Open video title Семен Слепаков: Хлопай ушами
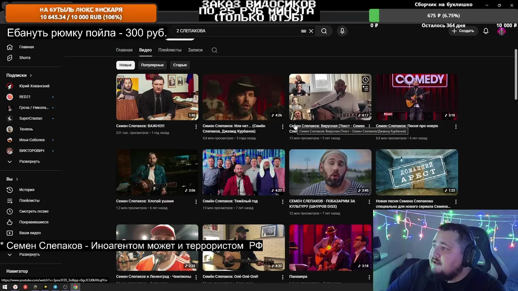518x291 pixels. tap(144, 201)
